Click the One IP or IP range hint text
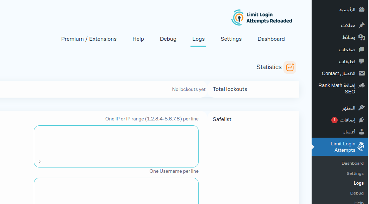The height and width of the screenshot is (204, 369). tap(152, 119)
